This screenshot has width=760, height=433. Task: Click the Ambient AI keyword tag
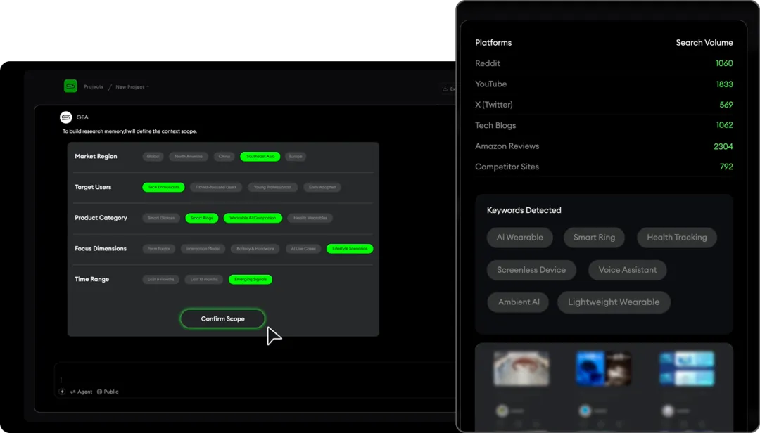(x=519, y=302)
